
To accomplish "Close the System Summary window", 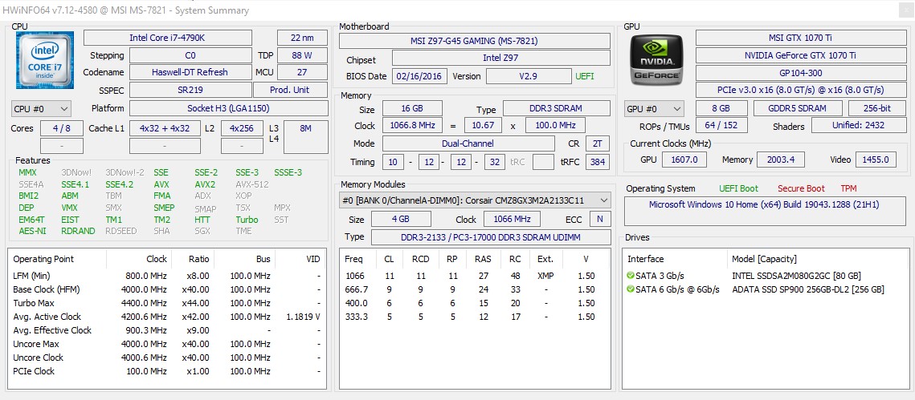I will pyautogui.click(x=905, y=10).
